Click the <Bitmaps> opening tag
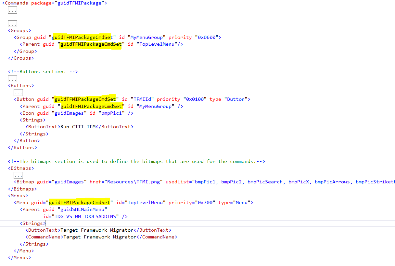395x266 pixels. (21, 168)
